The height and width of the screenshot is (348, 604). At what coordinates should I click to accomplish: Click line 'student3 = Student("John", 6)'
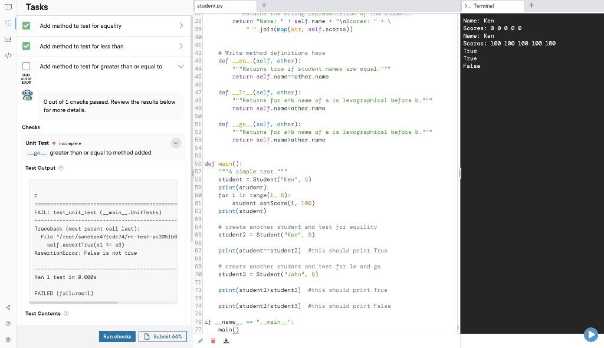click(268, 274)
